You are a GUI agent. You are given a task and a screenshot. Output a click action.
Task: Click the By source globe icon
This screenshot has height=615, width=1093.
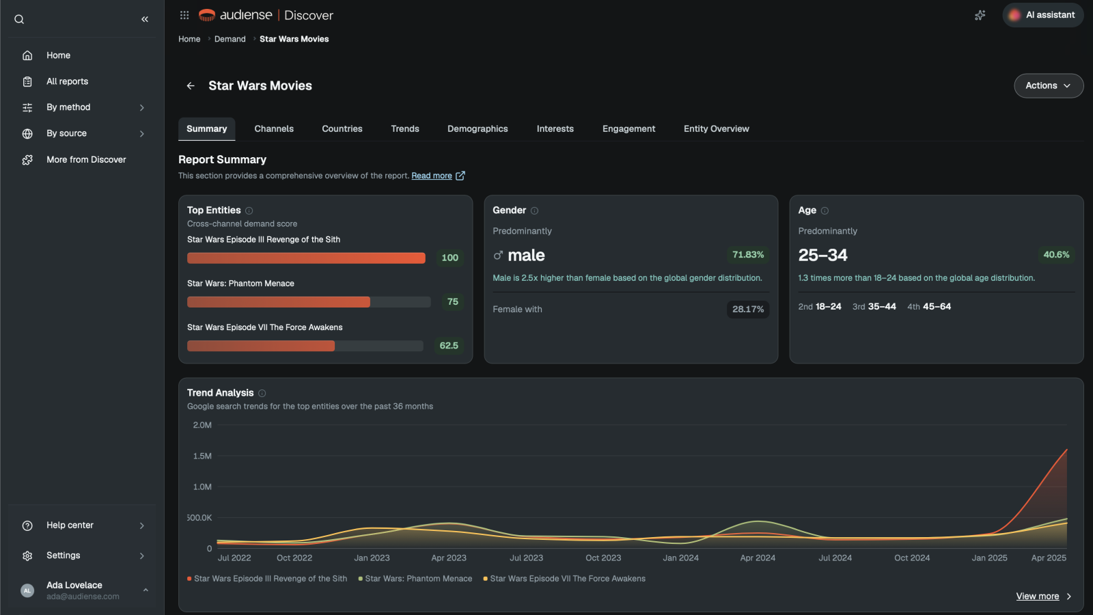tap(27, 134)
